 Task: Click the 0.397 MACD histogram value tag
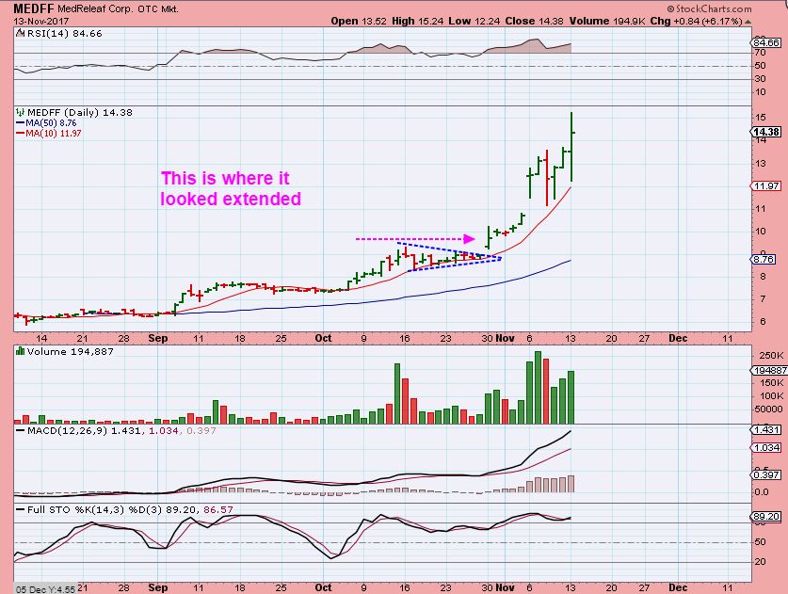tap(766, 474)
